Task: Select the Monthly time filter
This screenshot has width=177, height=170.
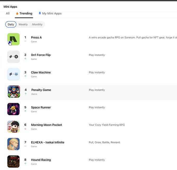Action: click(37, 24)
